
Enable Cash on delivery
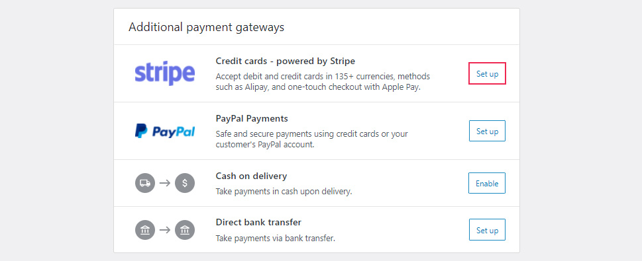click(x=487, y=184)
